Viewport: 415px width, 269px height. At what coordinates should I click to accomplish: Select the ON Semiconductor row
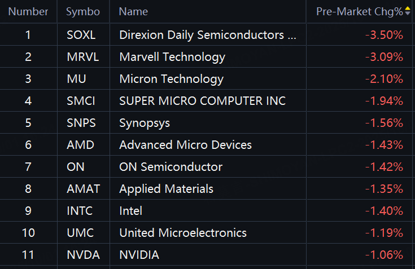[208, 166]
